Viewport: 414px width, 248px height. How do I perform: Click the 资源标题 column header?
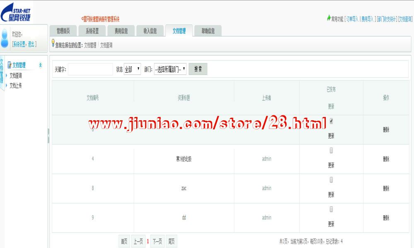184,98
